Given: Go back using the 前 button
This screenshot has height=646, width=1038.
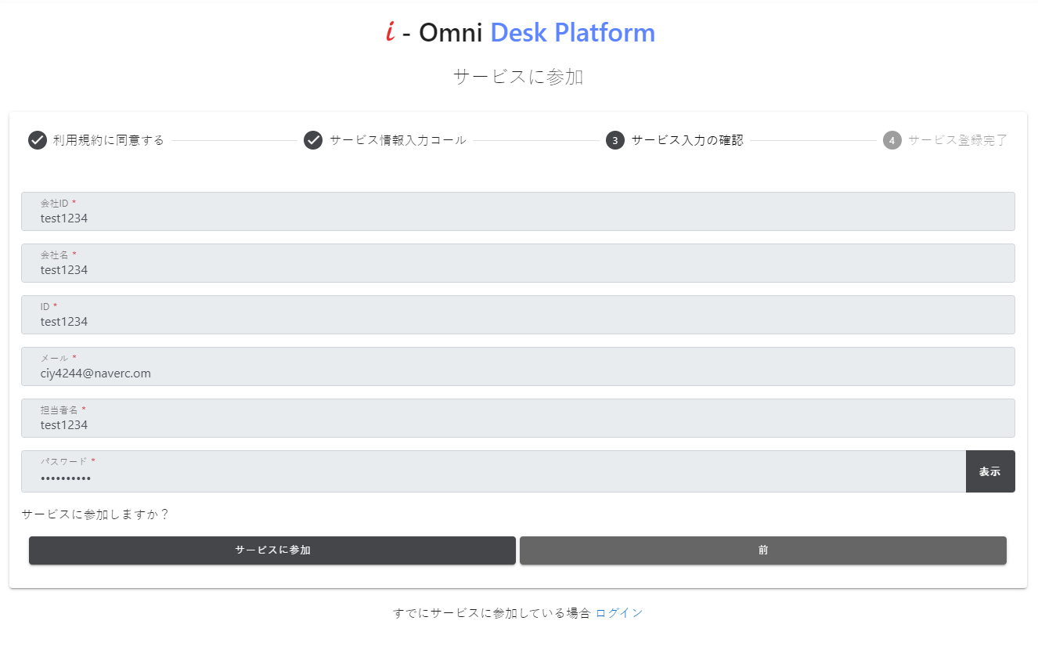Looking at the screenshot, I should [x=763, y=550].
